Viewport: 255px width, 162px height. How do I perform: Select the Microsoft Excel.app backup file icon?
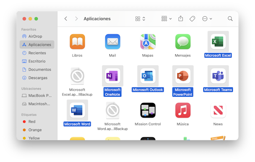pyautogui.click(x=77, y=76)
